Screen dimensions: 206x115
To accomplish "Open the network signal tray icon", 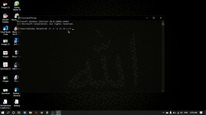I will click(178, 113).
